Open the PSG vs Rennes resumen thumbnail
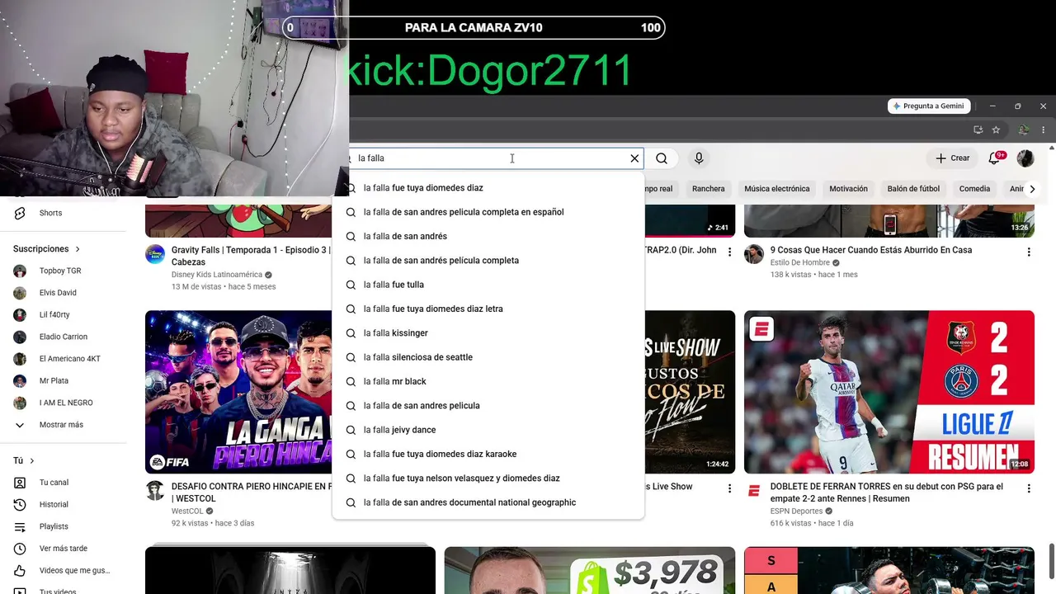The width and height of the screenshot is (1056, 594). click(x=889, y=392)
